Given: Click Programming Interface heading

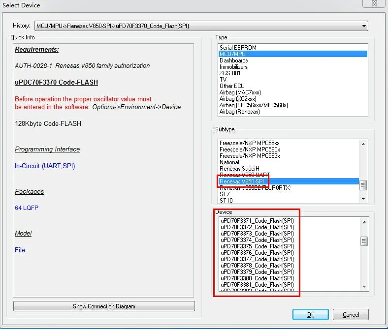Looking at the screenshot, I should click(47, 150).
